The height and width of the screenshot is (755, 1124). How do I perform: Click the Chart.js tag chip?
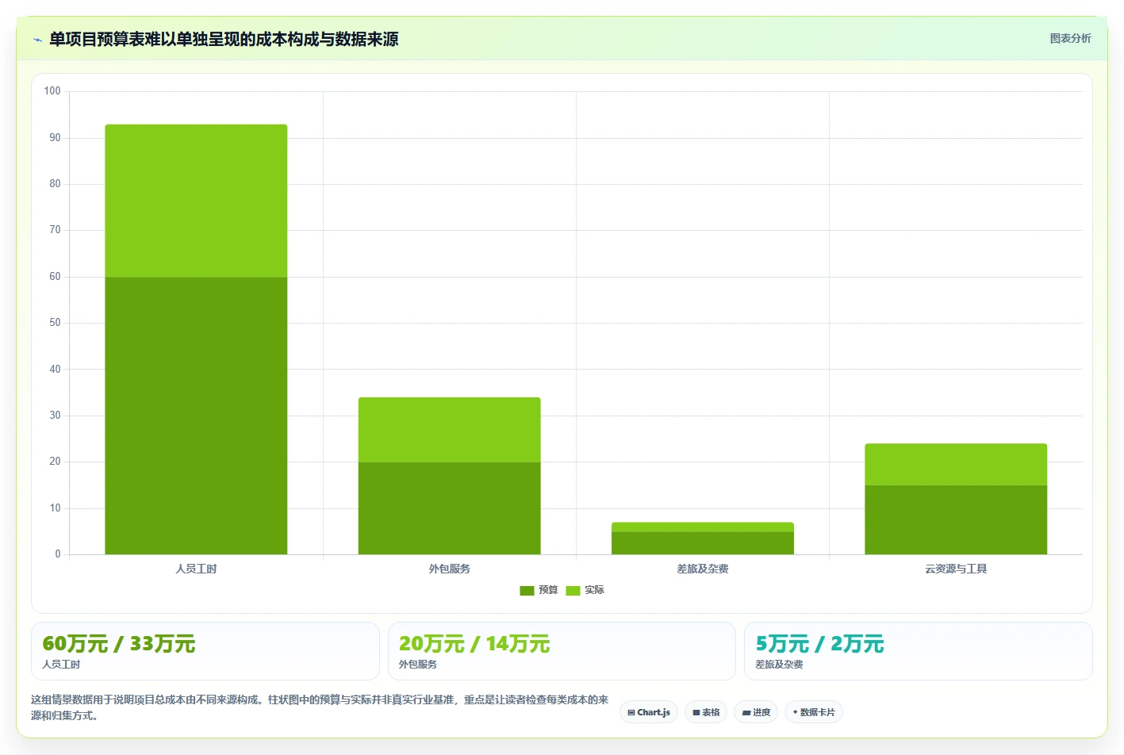tap(649, 712)
